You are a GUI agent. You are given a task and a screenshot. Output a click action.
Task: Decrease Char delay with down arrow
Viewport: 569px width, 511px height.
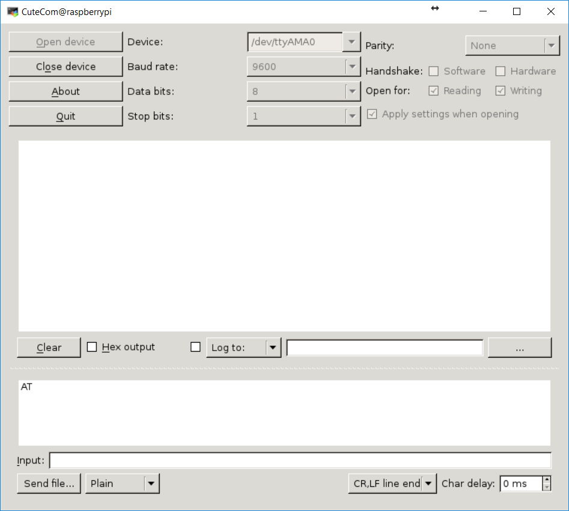547,488
